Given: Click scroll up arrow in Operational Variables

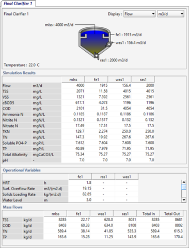Looking at the screenshot, I should tap(184, 182).
